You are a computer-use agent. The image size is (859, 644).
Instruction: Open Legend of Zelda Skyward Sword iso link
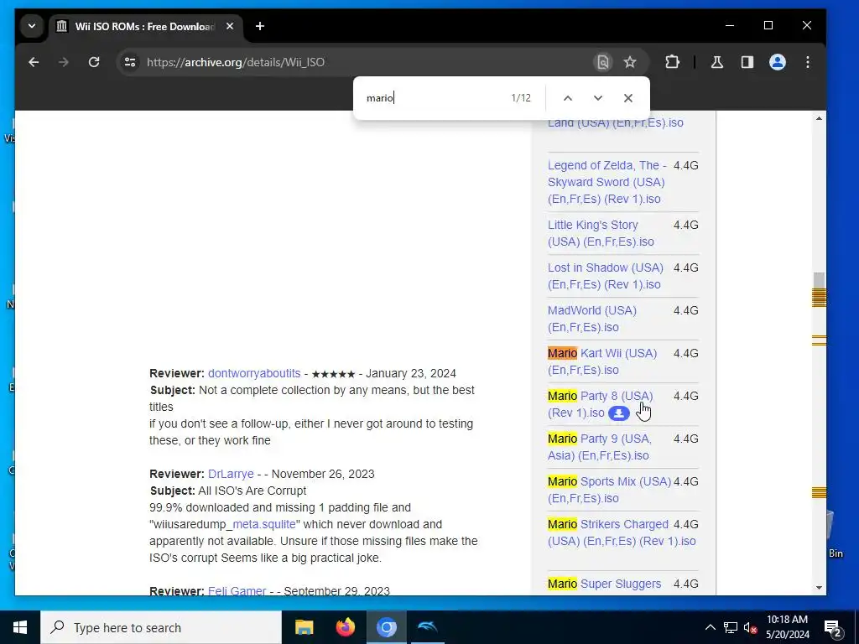tap(607, 182)
